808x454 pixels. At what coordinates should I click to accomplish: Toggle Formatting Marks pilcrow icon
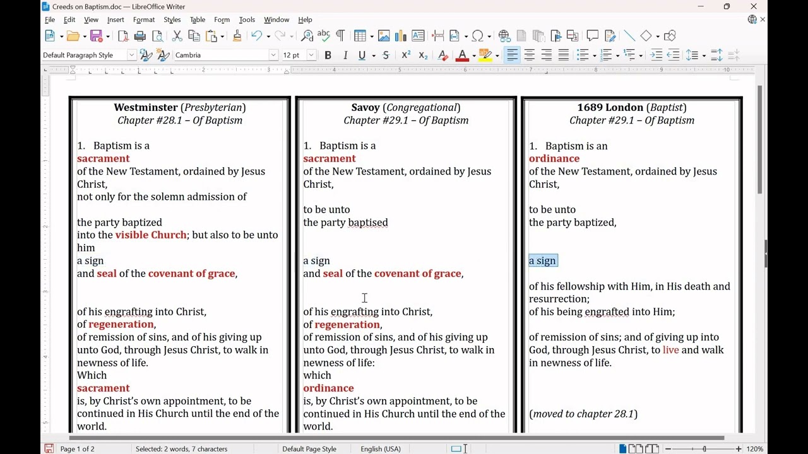click(340, 36)
